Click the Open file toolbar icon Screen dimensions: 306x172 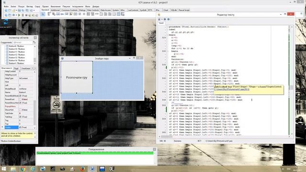(13, 10)
